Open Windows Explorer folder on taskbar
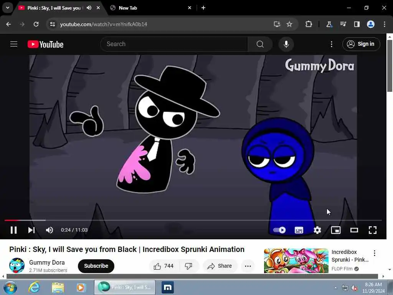Viewport: 393px width, 295px height. tap(58, 287)
